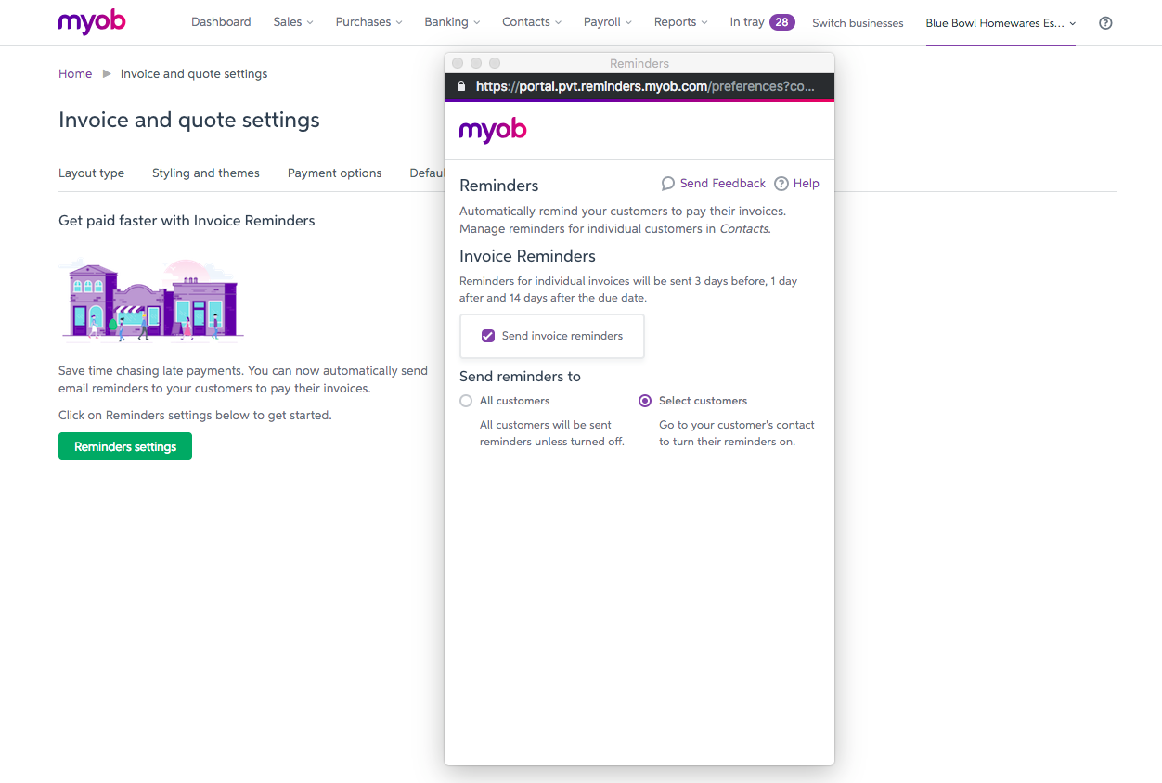This screenshot has height=783, width=1162.
Task: Uncheck the Send invoice reminders checkbox
Action: click(x=488, y=336)
